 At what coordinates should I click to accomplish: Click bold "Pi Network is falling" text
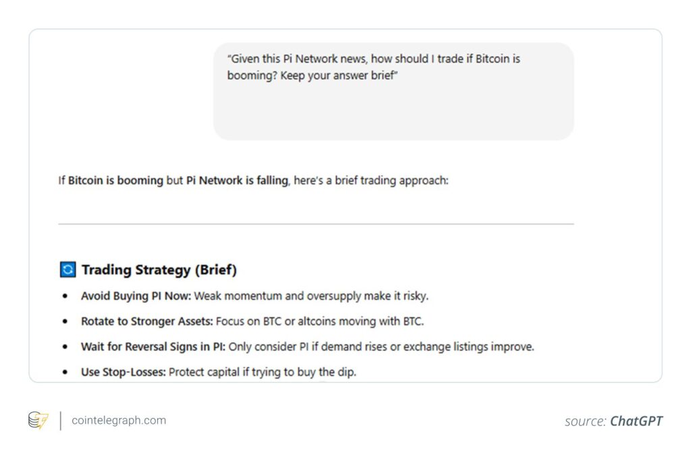click(x=237, y=181)
